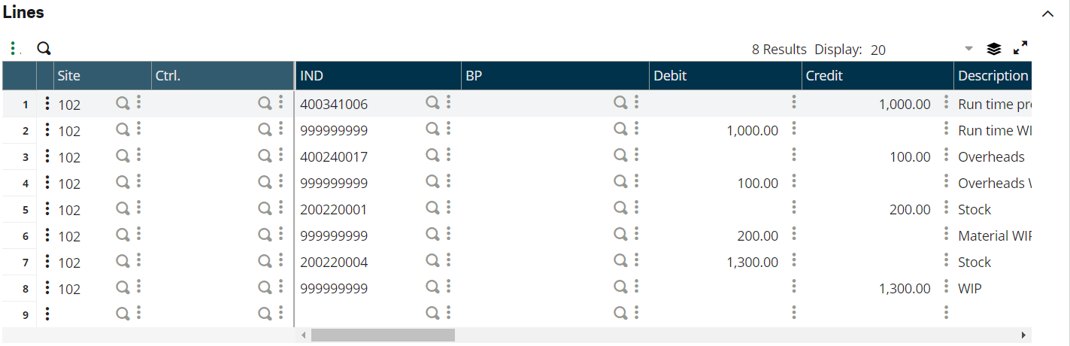This screenshot has height=346, width=1070.
Task: Open IND lookup for account 200220004
Action: (432, 262)
